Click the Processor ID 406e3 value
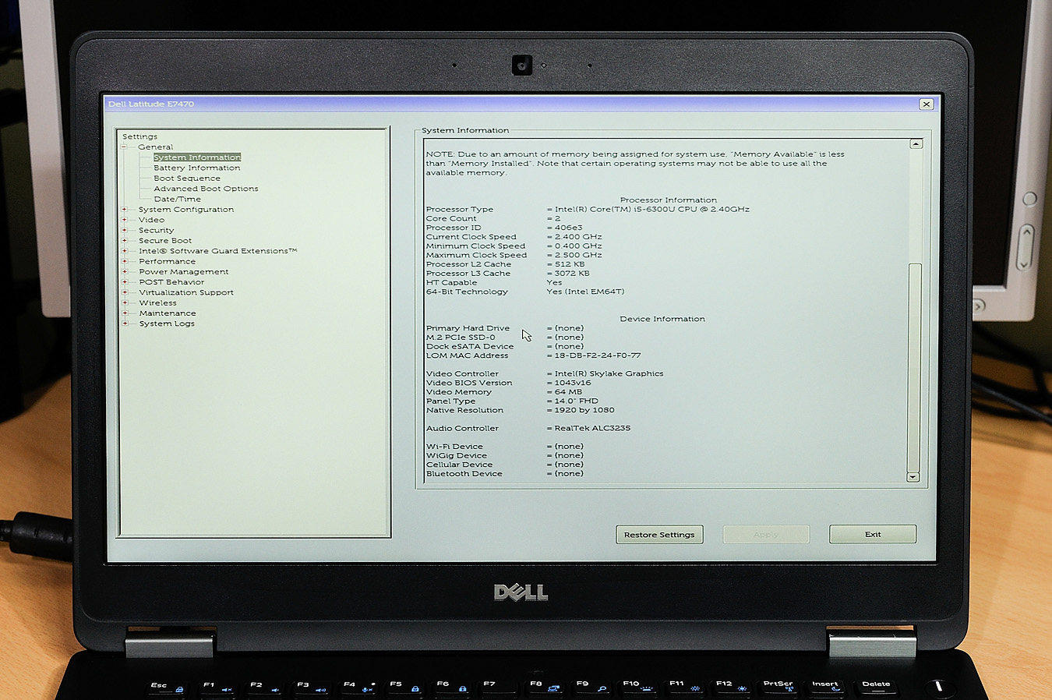The height and width of the screenshot is (700, 1052). click(x=569, y=228)
